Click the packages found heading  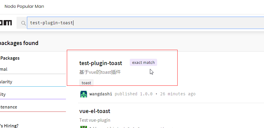[19, 43]
